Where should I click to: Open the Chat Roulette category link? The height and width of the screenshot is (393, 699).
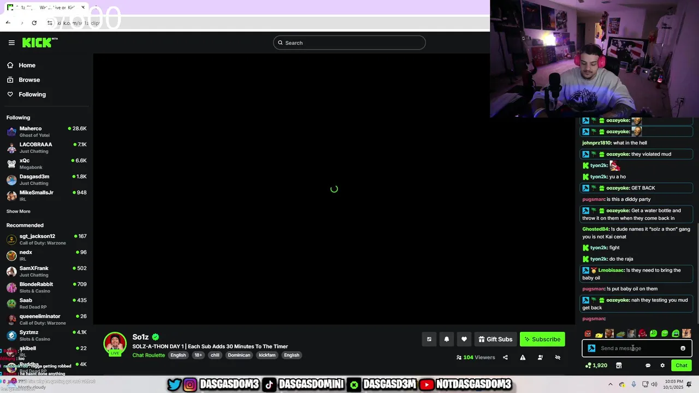tap(149, 355)
